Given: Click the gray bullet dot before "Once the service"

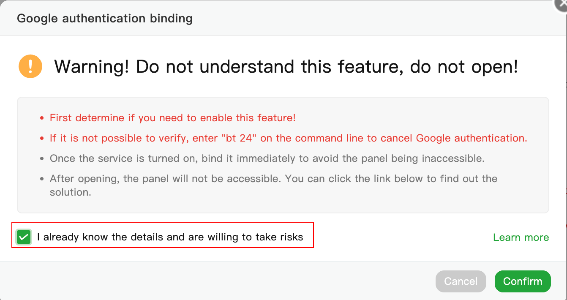Looking at the screenshot, I should pyautogui.click(x=42, y=159).
